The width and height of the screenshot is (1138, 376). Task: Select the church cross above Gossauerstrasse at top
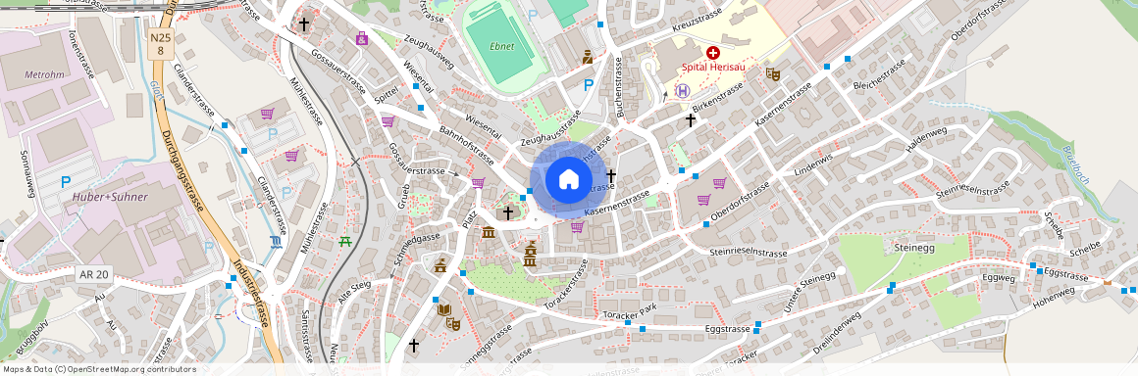(303, 24)
